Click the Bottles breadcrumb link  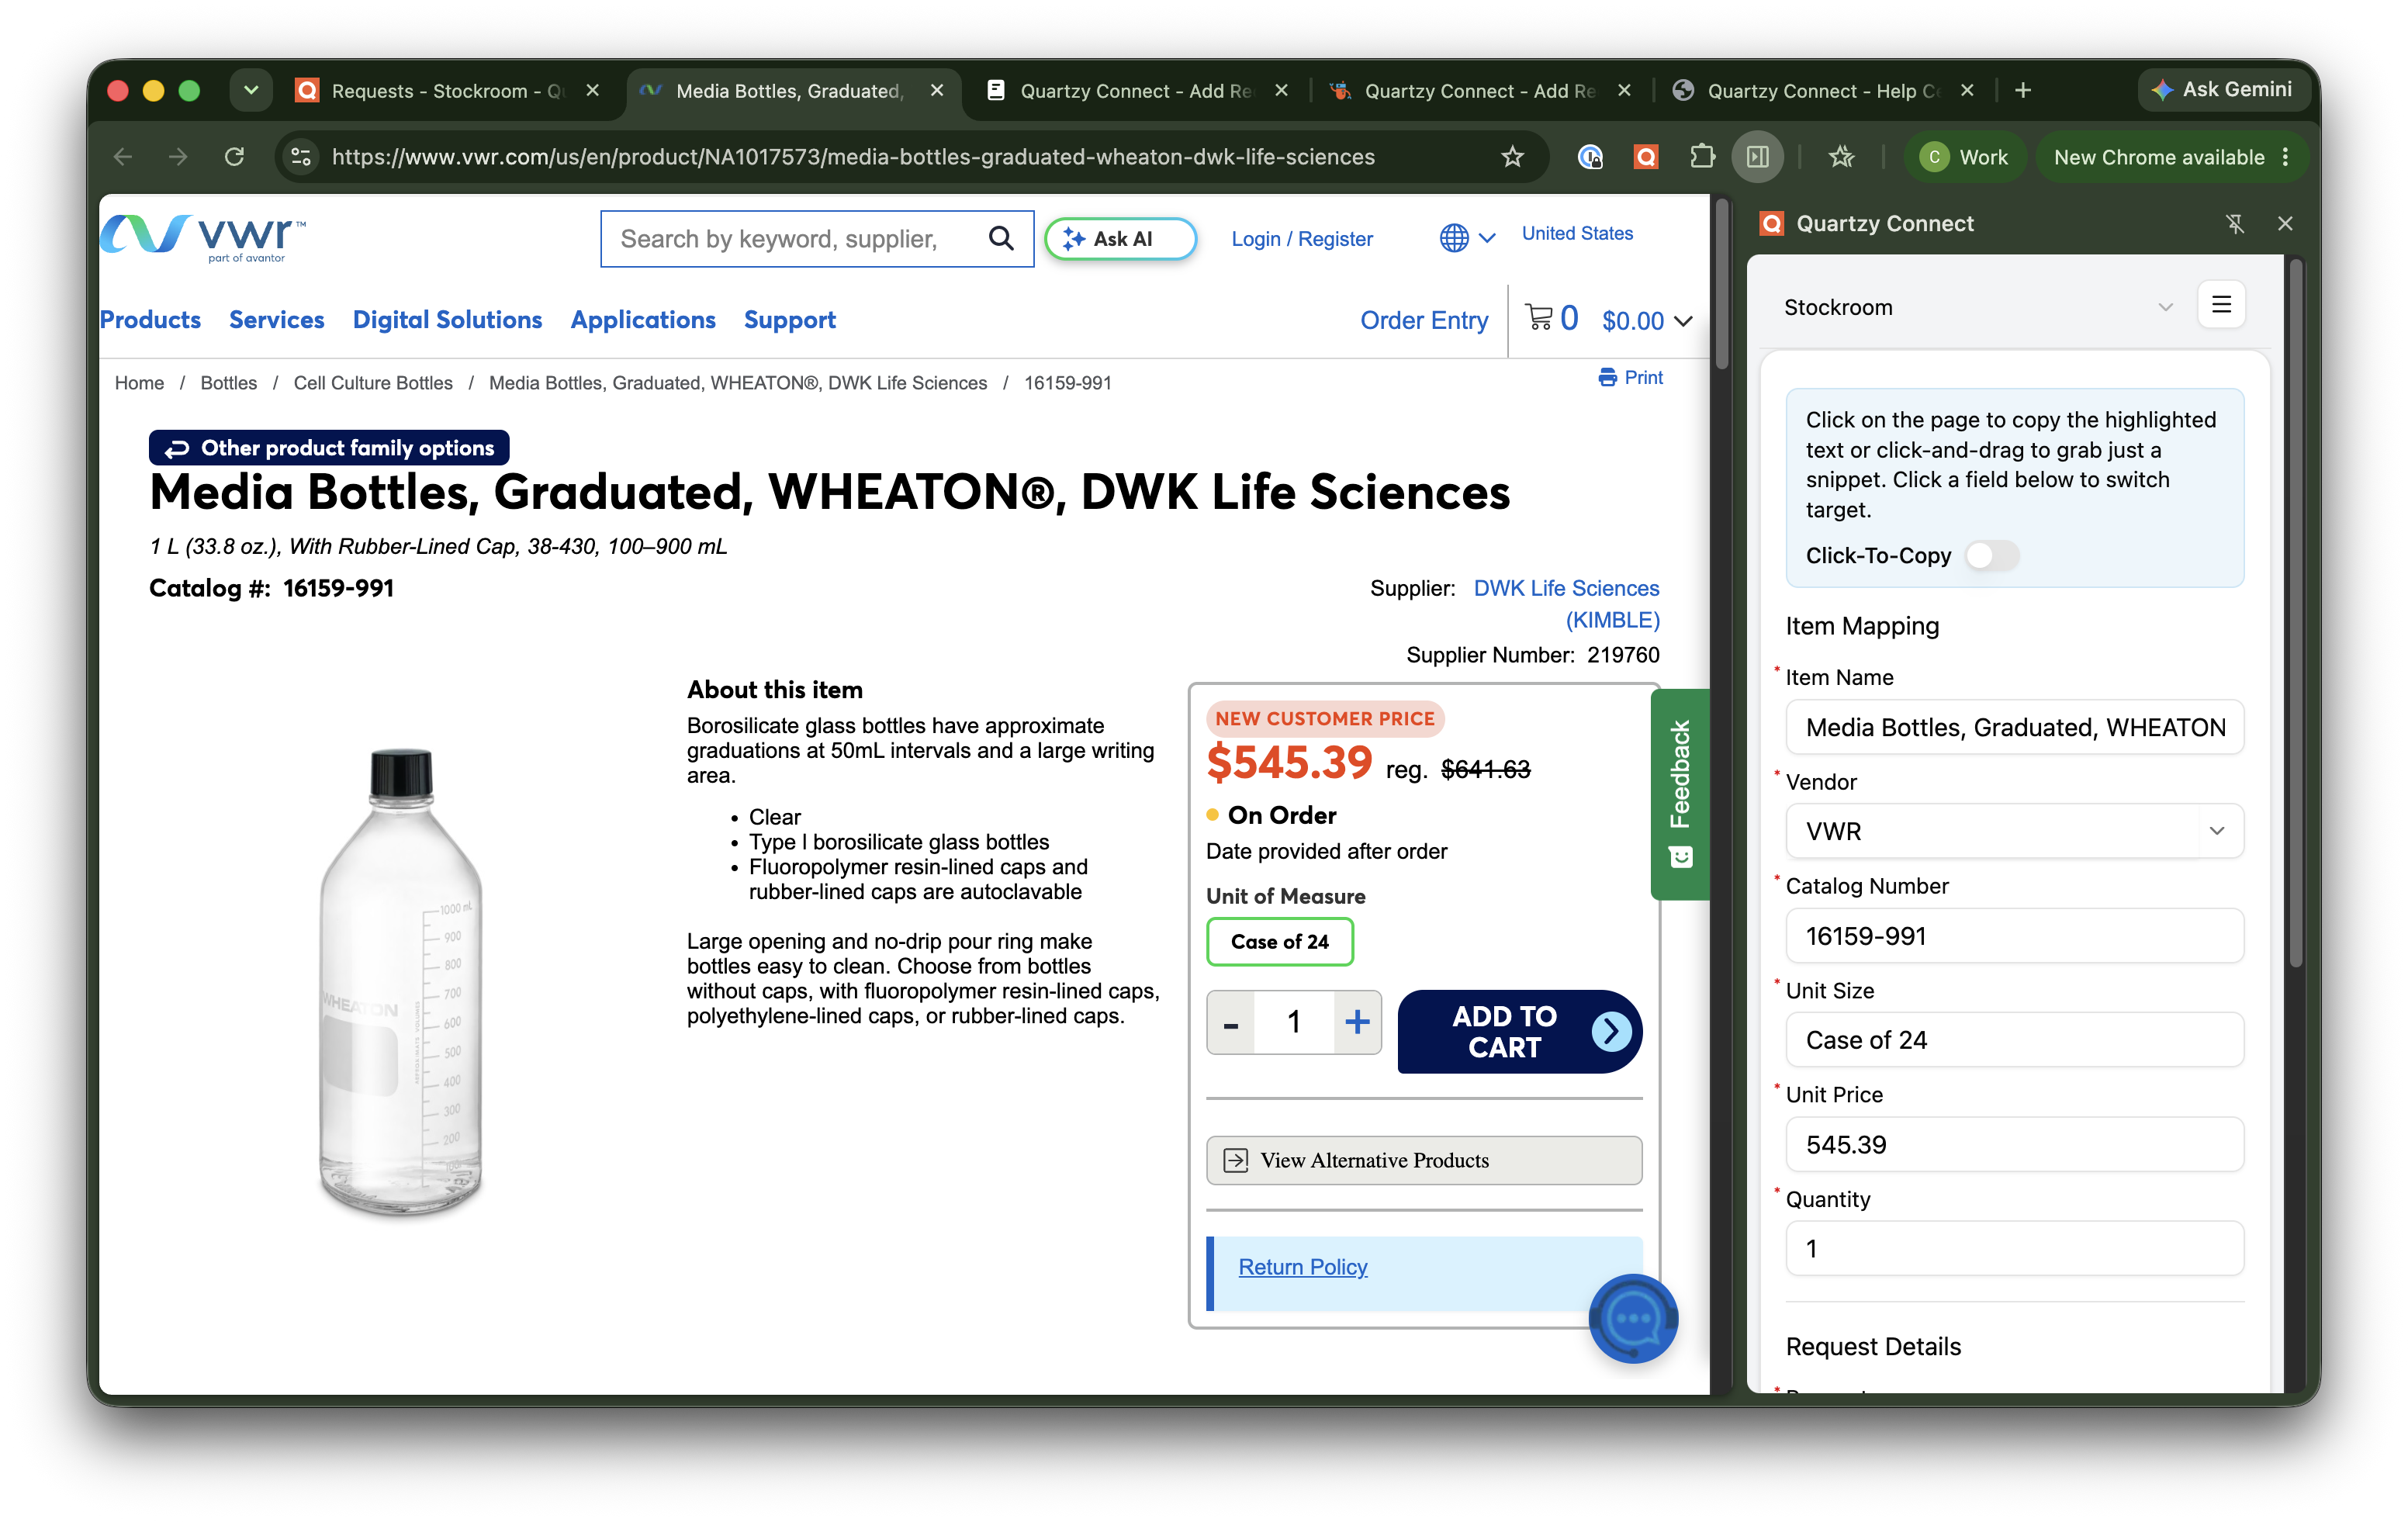click(x=228, y=383)
